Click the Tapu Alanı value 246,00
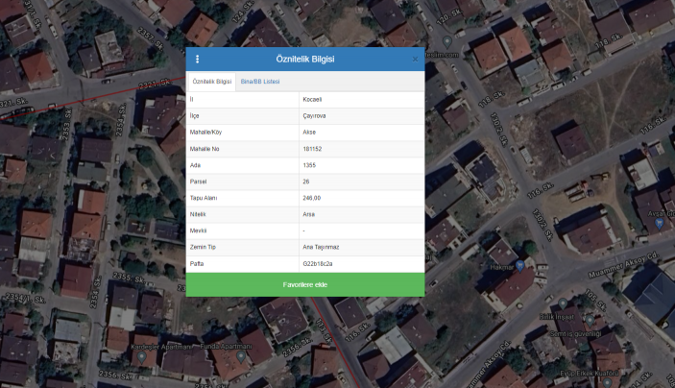This screenshot has height=388, width=675. 311,197
